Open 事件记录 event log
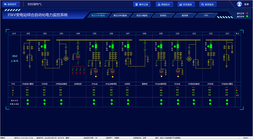Image resolution: width=253 pixels, height=140 pixels. (142, 4)
